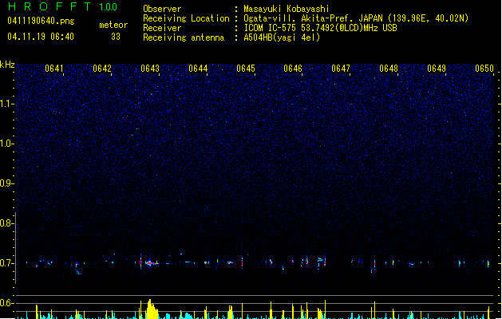This screenshot has height=319, width=502.
Task: Click the tallest yellow intensity peak near 0643
Action: (x=150, y=309)
